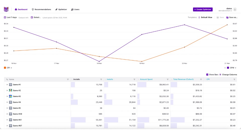Screen dimensions: 241x135
Task: Open the CPM metric dropdown
Action: (233, 68)
